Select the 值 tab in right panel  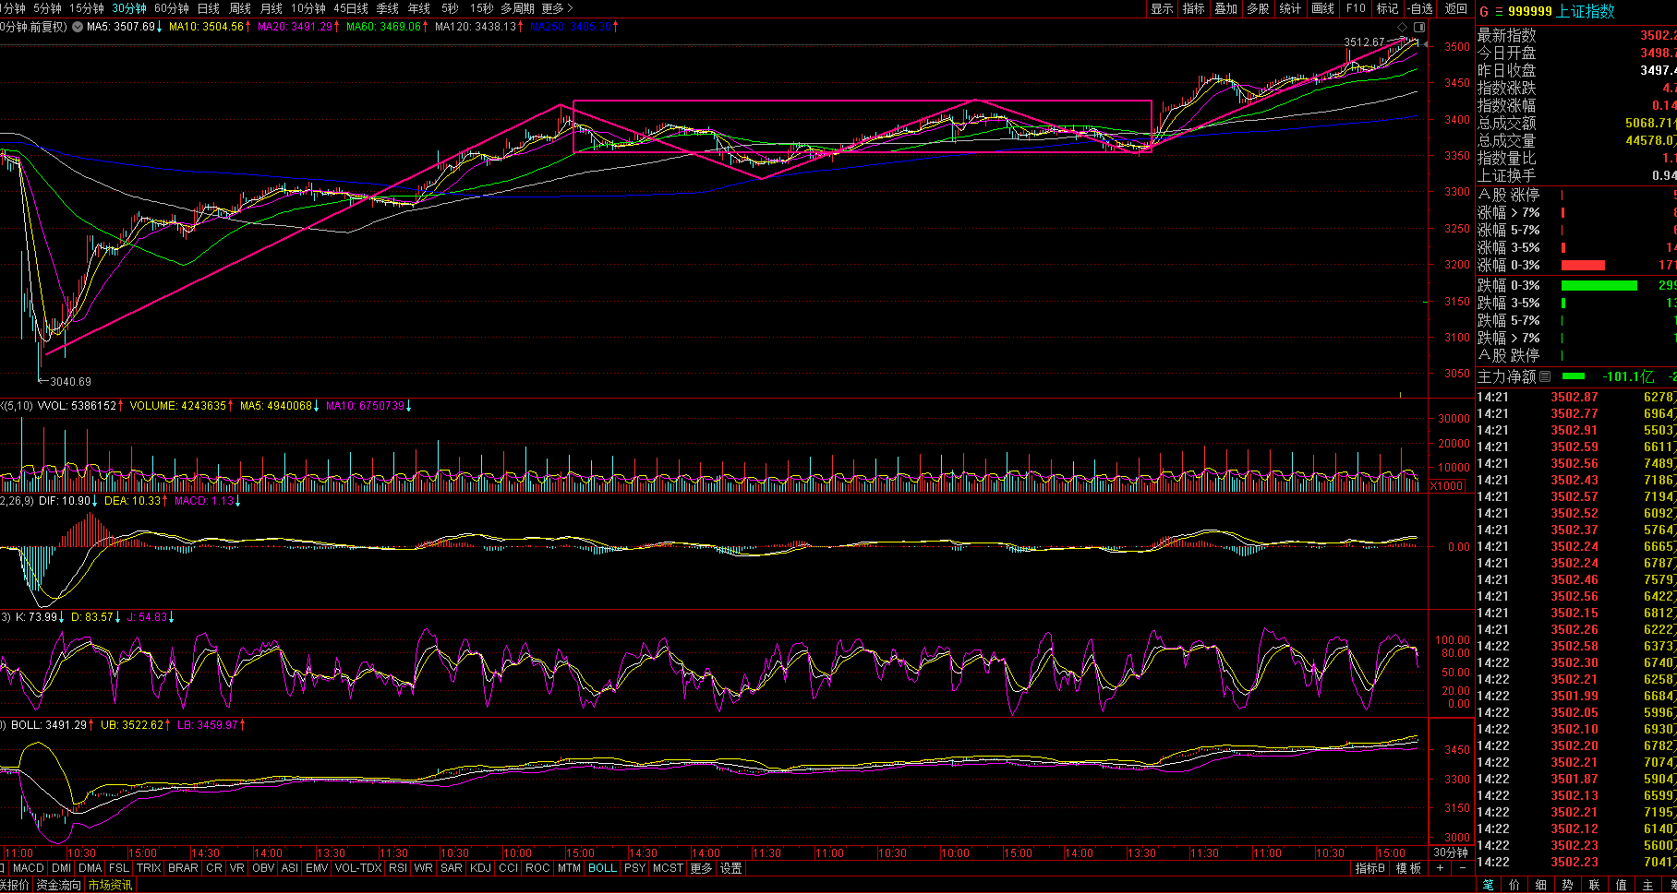(1622, 886)
